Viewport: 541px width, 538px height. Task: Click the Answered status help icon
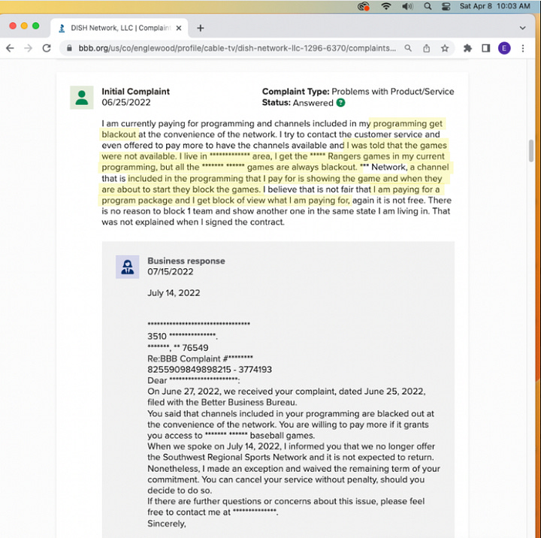point(340,103)
